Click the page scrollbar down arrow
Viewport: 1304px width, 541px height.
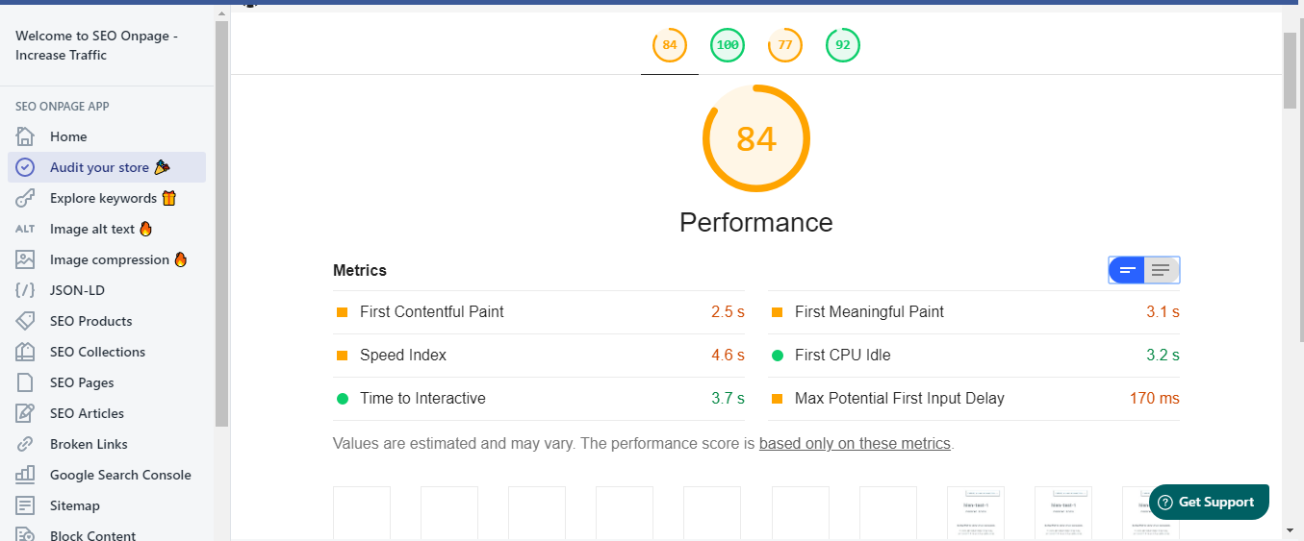click(x=1291, y=529)
